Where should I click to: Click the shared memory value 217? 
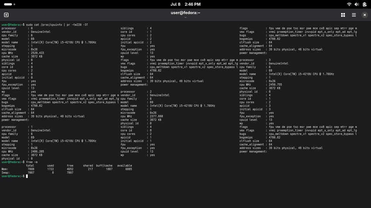(90, 169)
